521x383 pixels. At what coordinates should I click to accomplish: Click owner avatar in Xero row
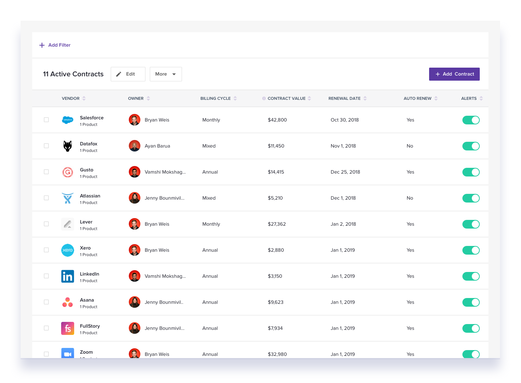(135, 250)
